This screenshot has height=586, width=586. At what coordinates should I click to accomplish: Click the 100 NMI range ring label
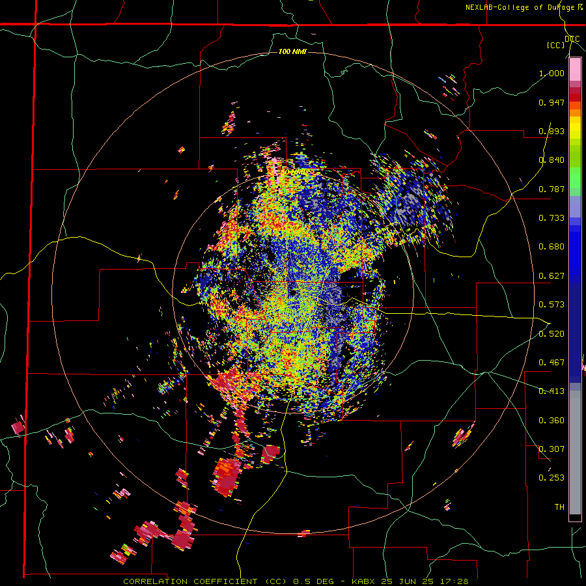coord(292,51)
